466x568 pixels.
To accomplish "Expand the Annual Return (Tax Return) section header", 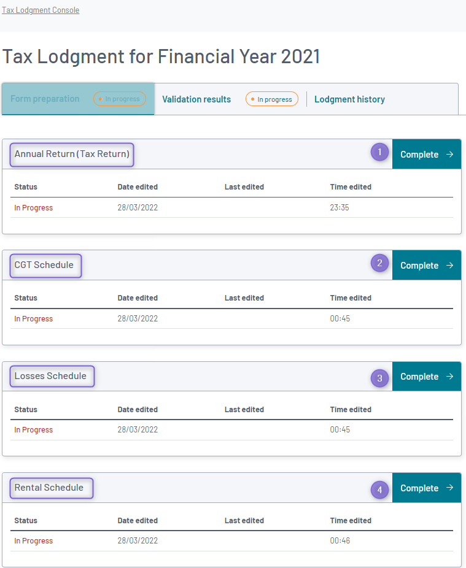I will coord(71,155).
